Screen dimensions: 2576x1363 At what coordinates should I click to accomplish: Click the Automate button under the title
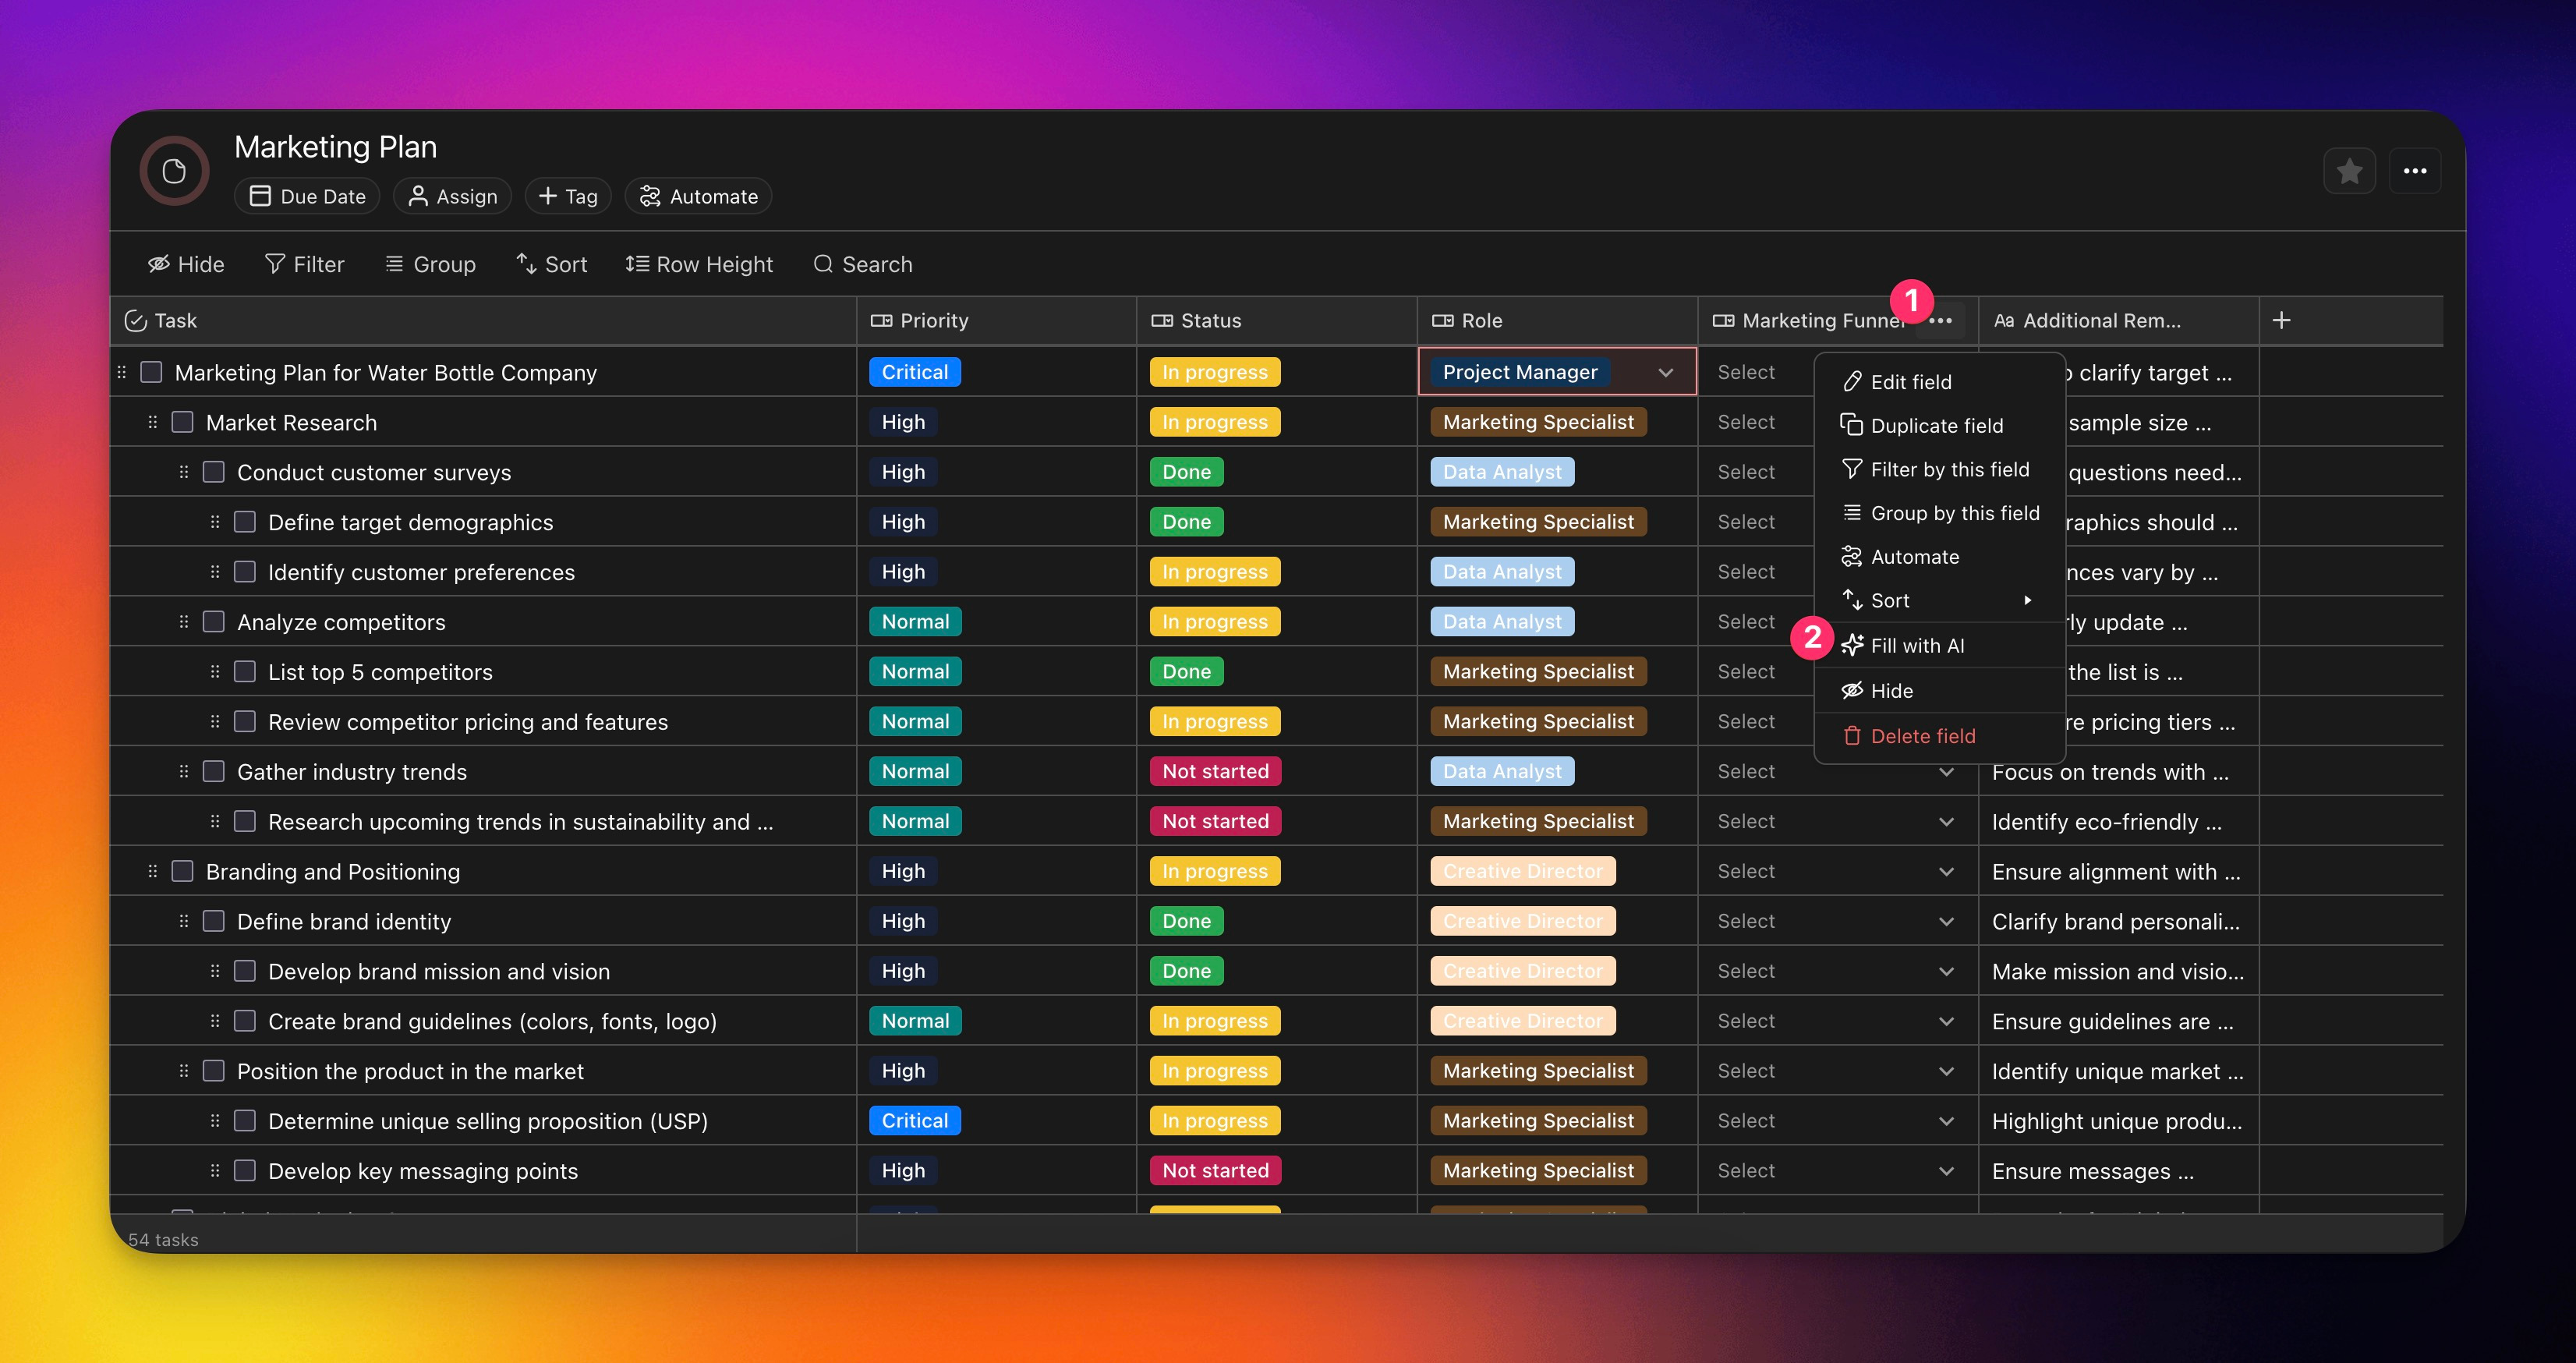(698, 196)
